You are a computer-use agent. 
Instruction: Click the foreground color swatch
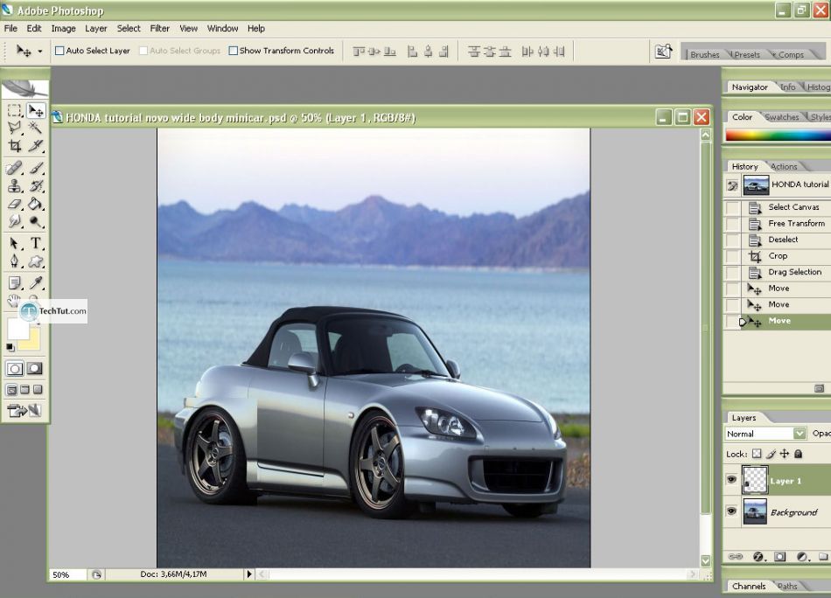coord(17,329)
